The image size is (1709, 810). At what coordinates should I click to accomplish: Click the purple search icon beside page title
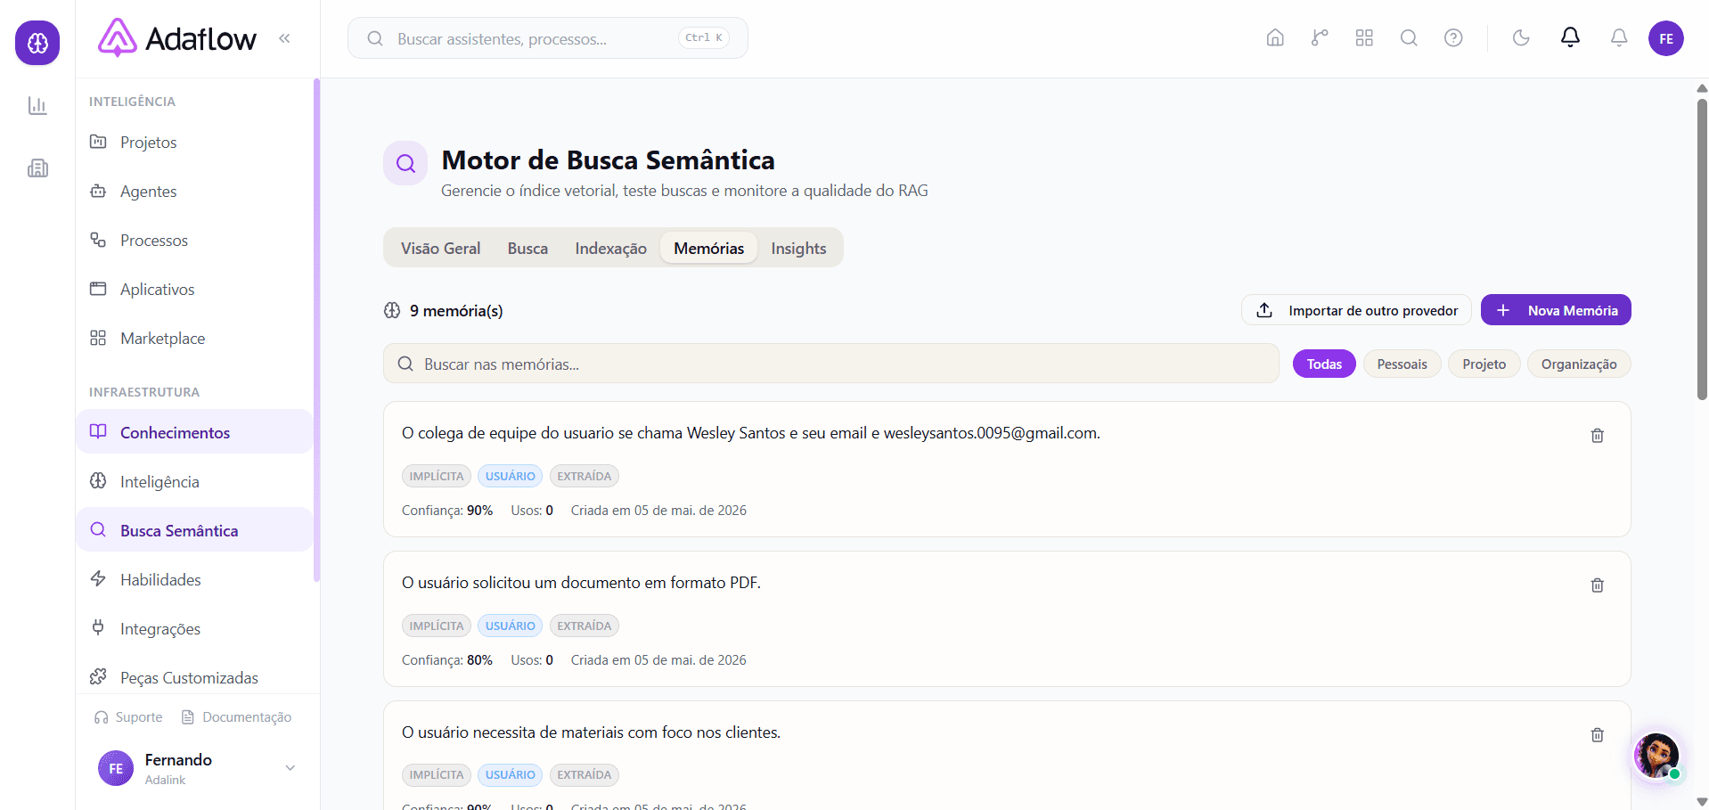tap(405, 163)
